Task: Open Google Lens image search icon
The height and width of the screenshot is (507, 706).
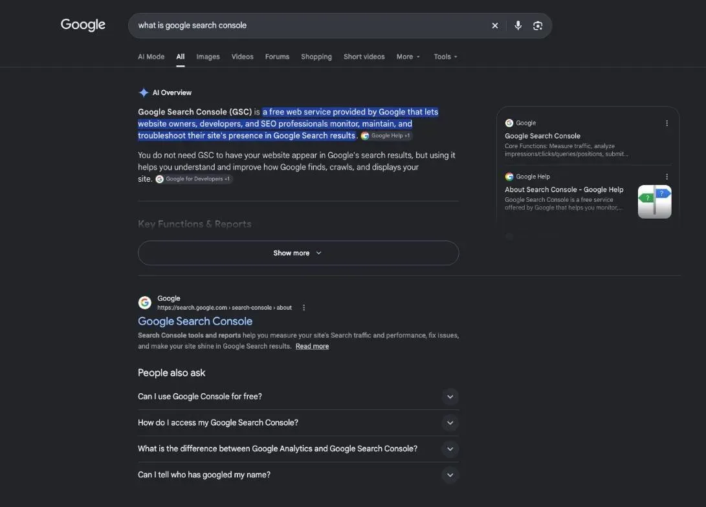Action: (538, 26)
